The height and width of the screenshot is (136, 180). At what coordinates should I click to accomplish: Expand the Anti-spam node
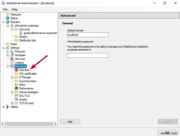[x=8, y=55]
